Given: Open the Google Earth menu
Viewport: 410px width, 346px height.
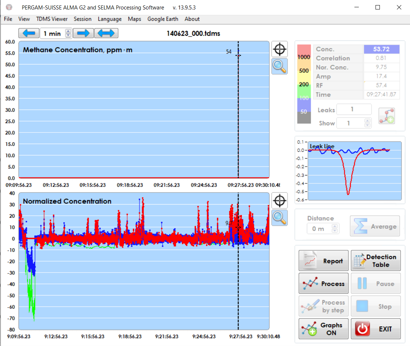Looking at the screenshot, I should (x=163, y=19).
